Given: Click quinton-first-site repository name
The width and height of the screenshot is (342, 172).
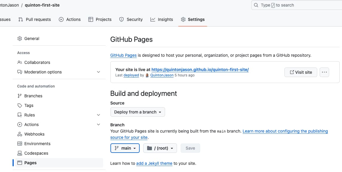Looking at the screenshot, I should [42, 5].
